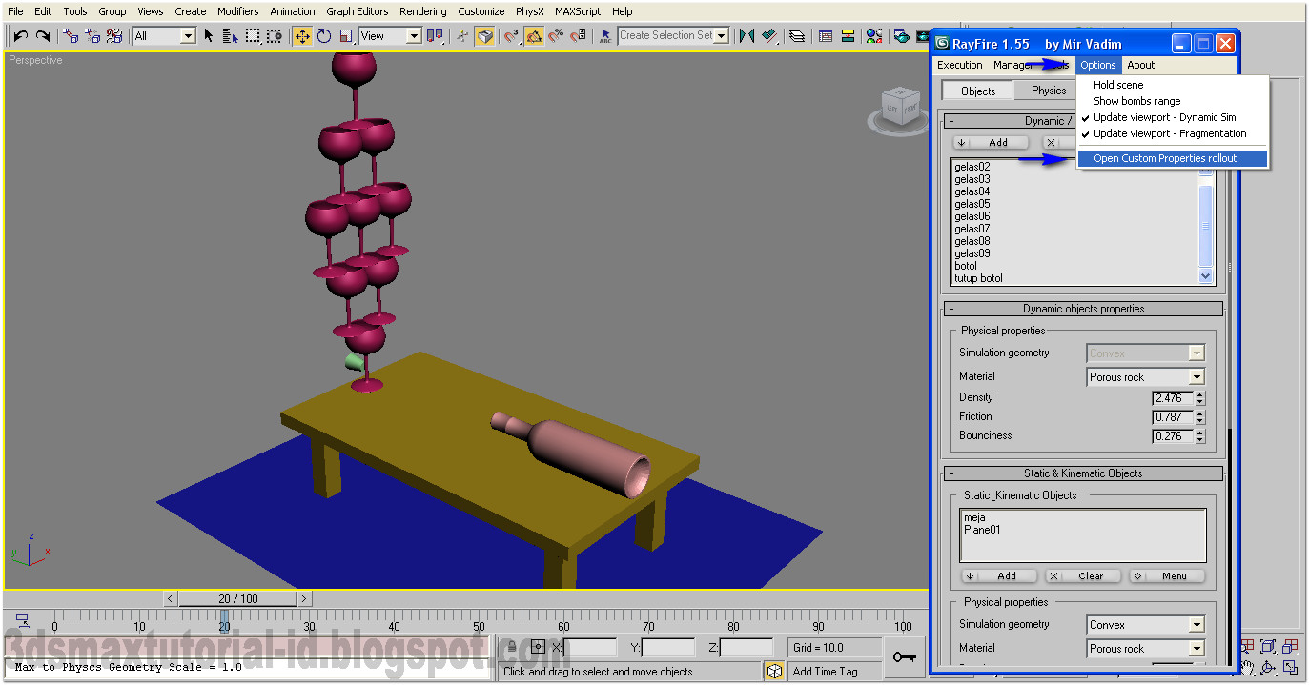Screen dimensions: 1309x685
Task: Open the Select by Name dialog
Action: pos(230,36)
